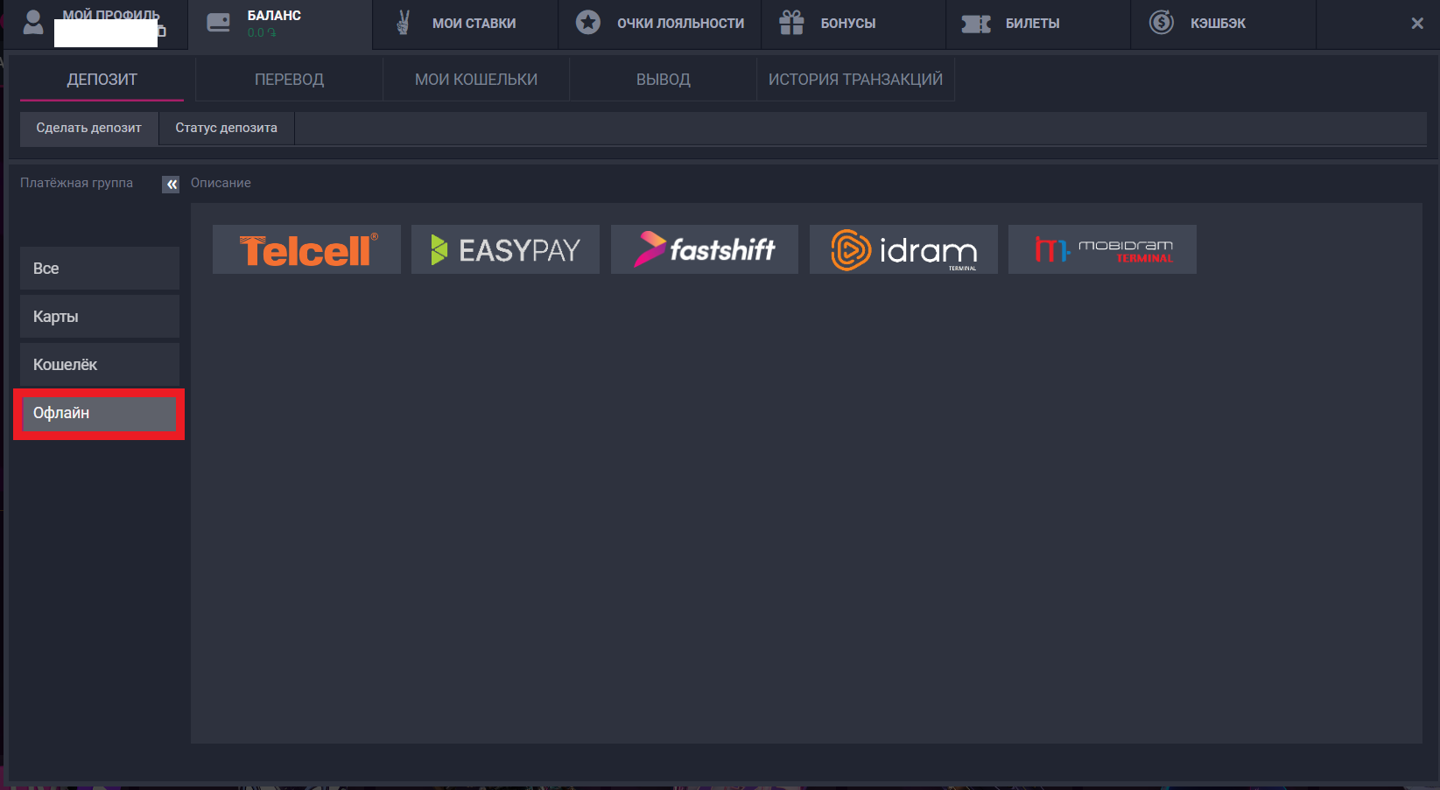Switch to the ДЕПОЗИТ tab
Screen dimensions: 1440x790
pos(102,80)
